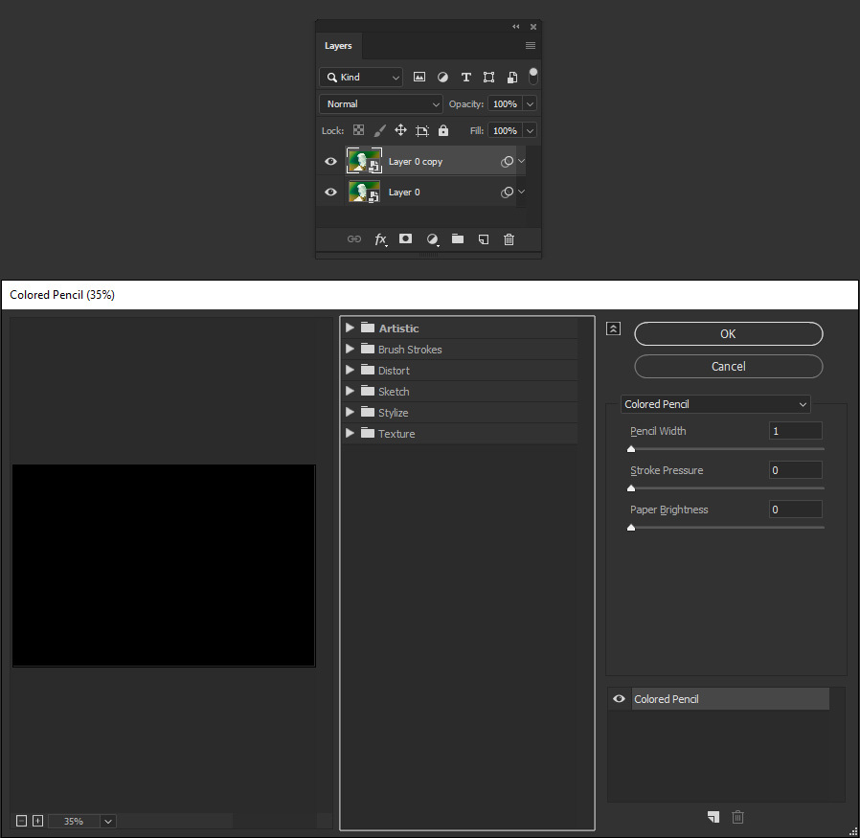This screenshot has height=838, width=860.
Task: Select Layer 0 copy thumbnail
Action: pos(364,161)
